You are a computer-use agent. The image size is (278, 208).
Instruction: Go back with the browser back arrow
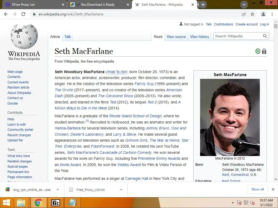pos(6,14)
